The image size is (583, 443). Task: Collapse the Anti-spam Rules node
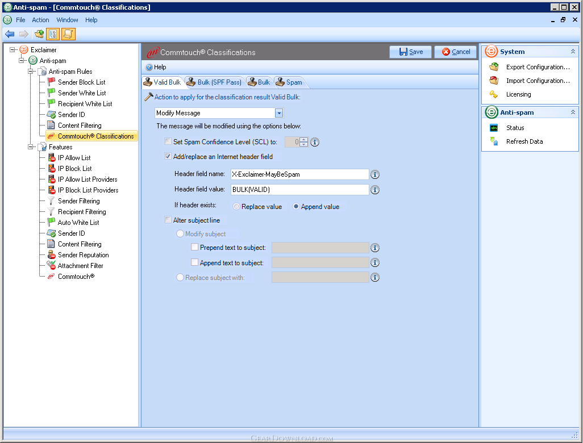[x=31, y=71]
